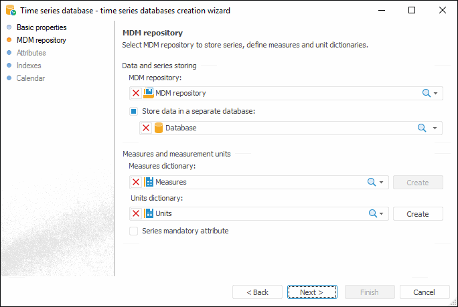
Task: Search the Measures dictionary list
Action: pyautogui.click(x=372, y=182)
